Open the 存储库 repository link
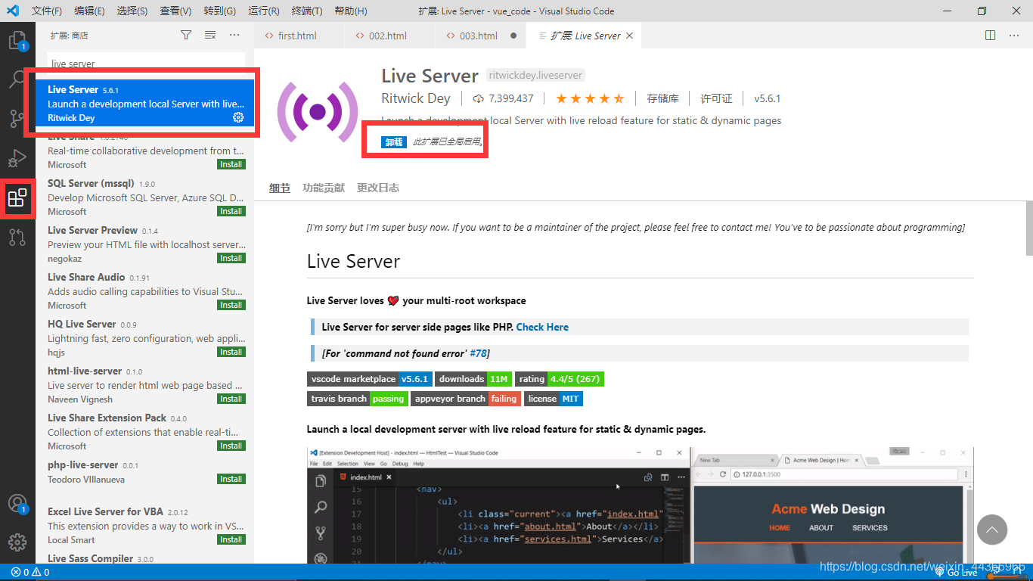 pyautogui.click(x=662, y=98)
